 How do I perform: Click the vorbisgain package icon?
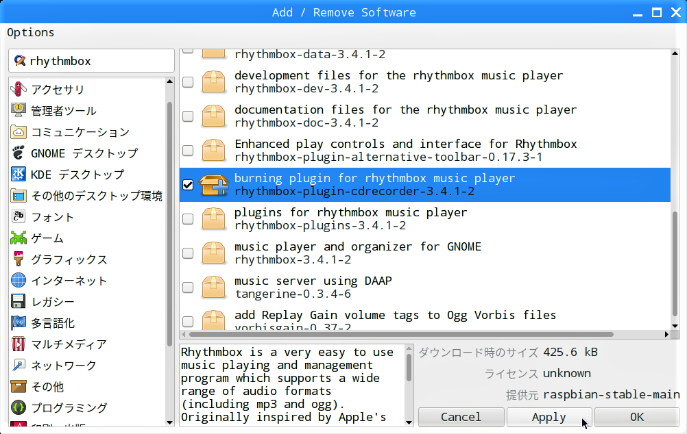coord(213,320)
